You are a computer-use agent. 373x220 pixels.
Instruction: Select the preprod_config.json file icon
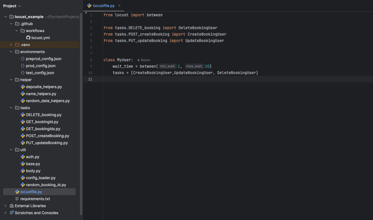point(22,59)
